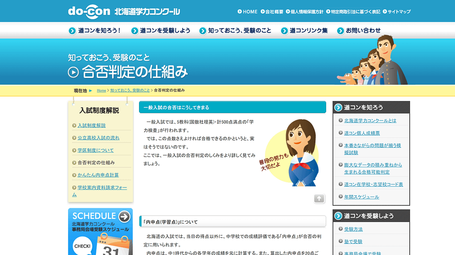
Task: Open 本番さながらの問題が揃う模擬試験 link
Action: [373, 149]
